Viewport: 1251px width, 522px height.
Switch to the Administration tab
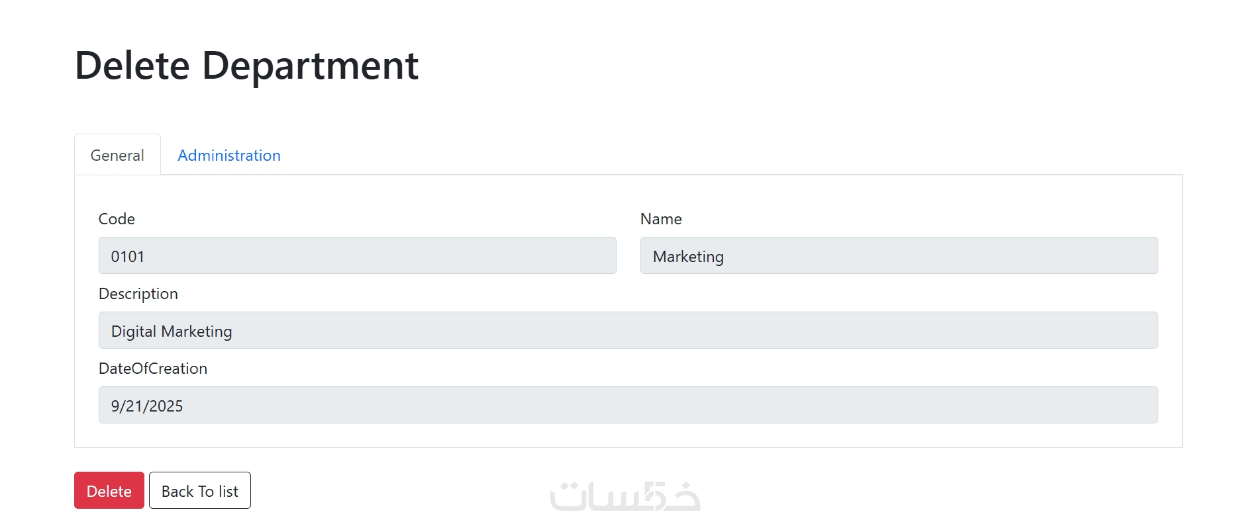[228, 155]
